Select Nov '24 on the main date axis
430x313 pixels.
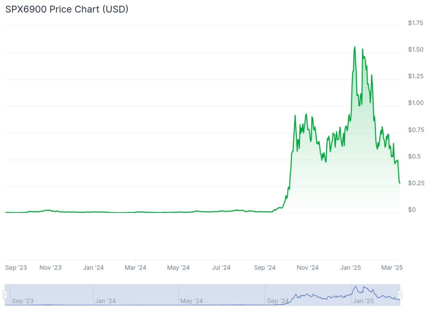(308, 267)
